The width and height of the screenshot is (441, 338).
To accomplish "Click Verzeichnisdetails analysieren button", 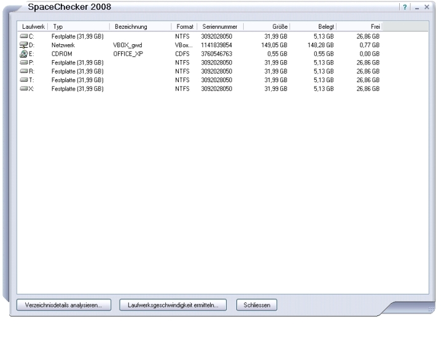I will click(x=64, y=304).
